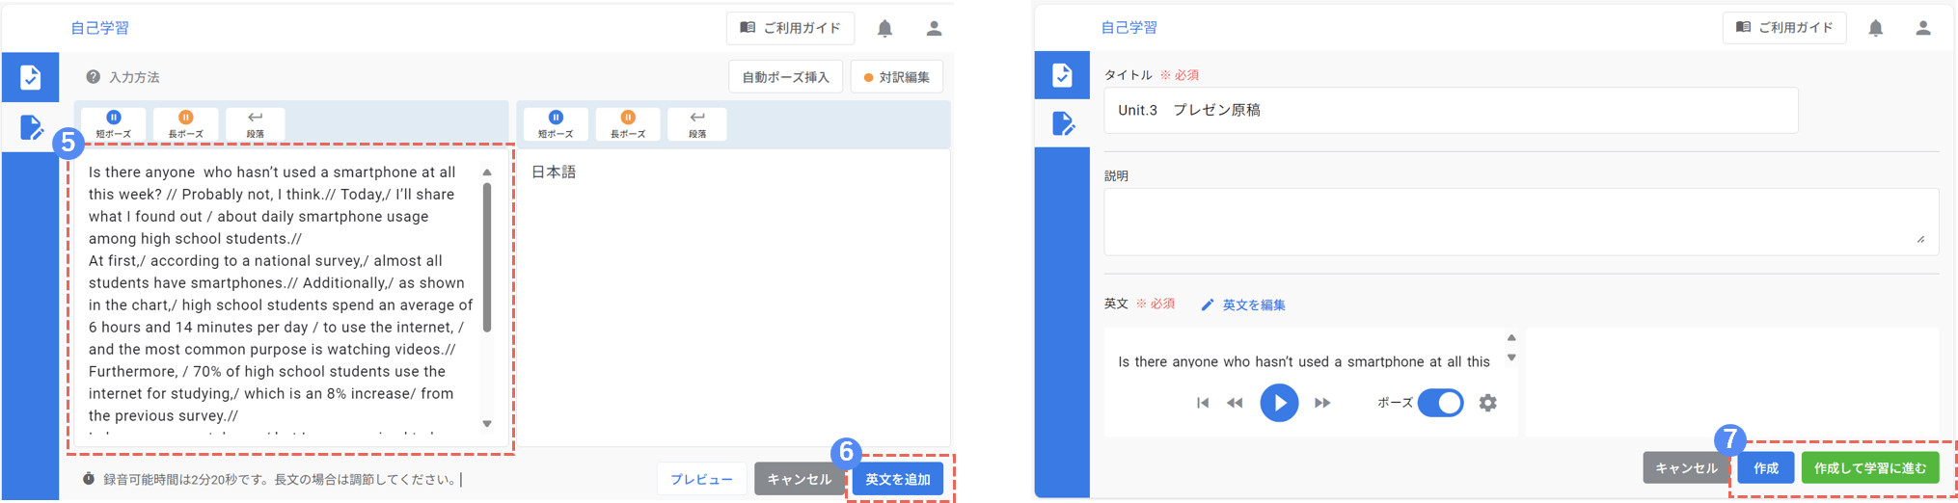1958x503 pixels.
Task: Click the 英文を編集 link
Action: pyautogui.click(x=1243, y=304)
